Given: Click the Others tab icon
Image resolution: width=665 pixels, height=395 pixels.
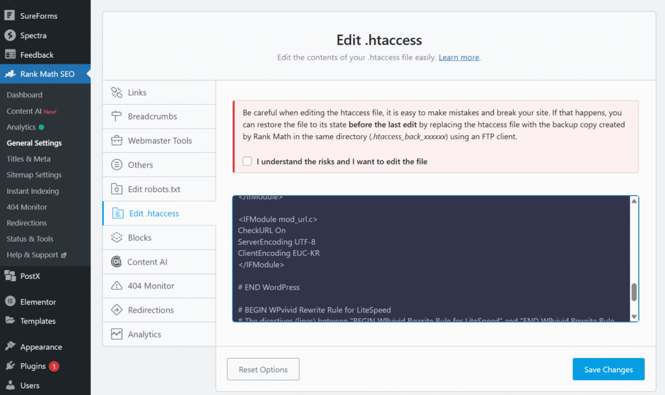Looking at the screenshot, I should pos(117,164).
